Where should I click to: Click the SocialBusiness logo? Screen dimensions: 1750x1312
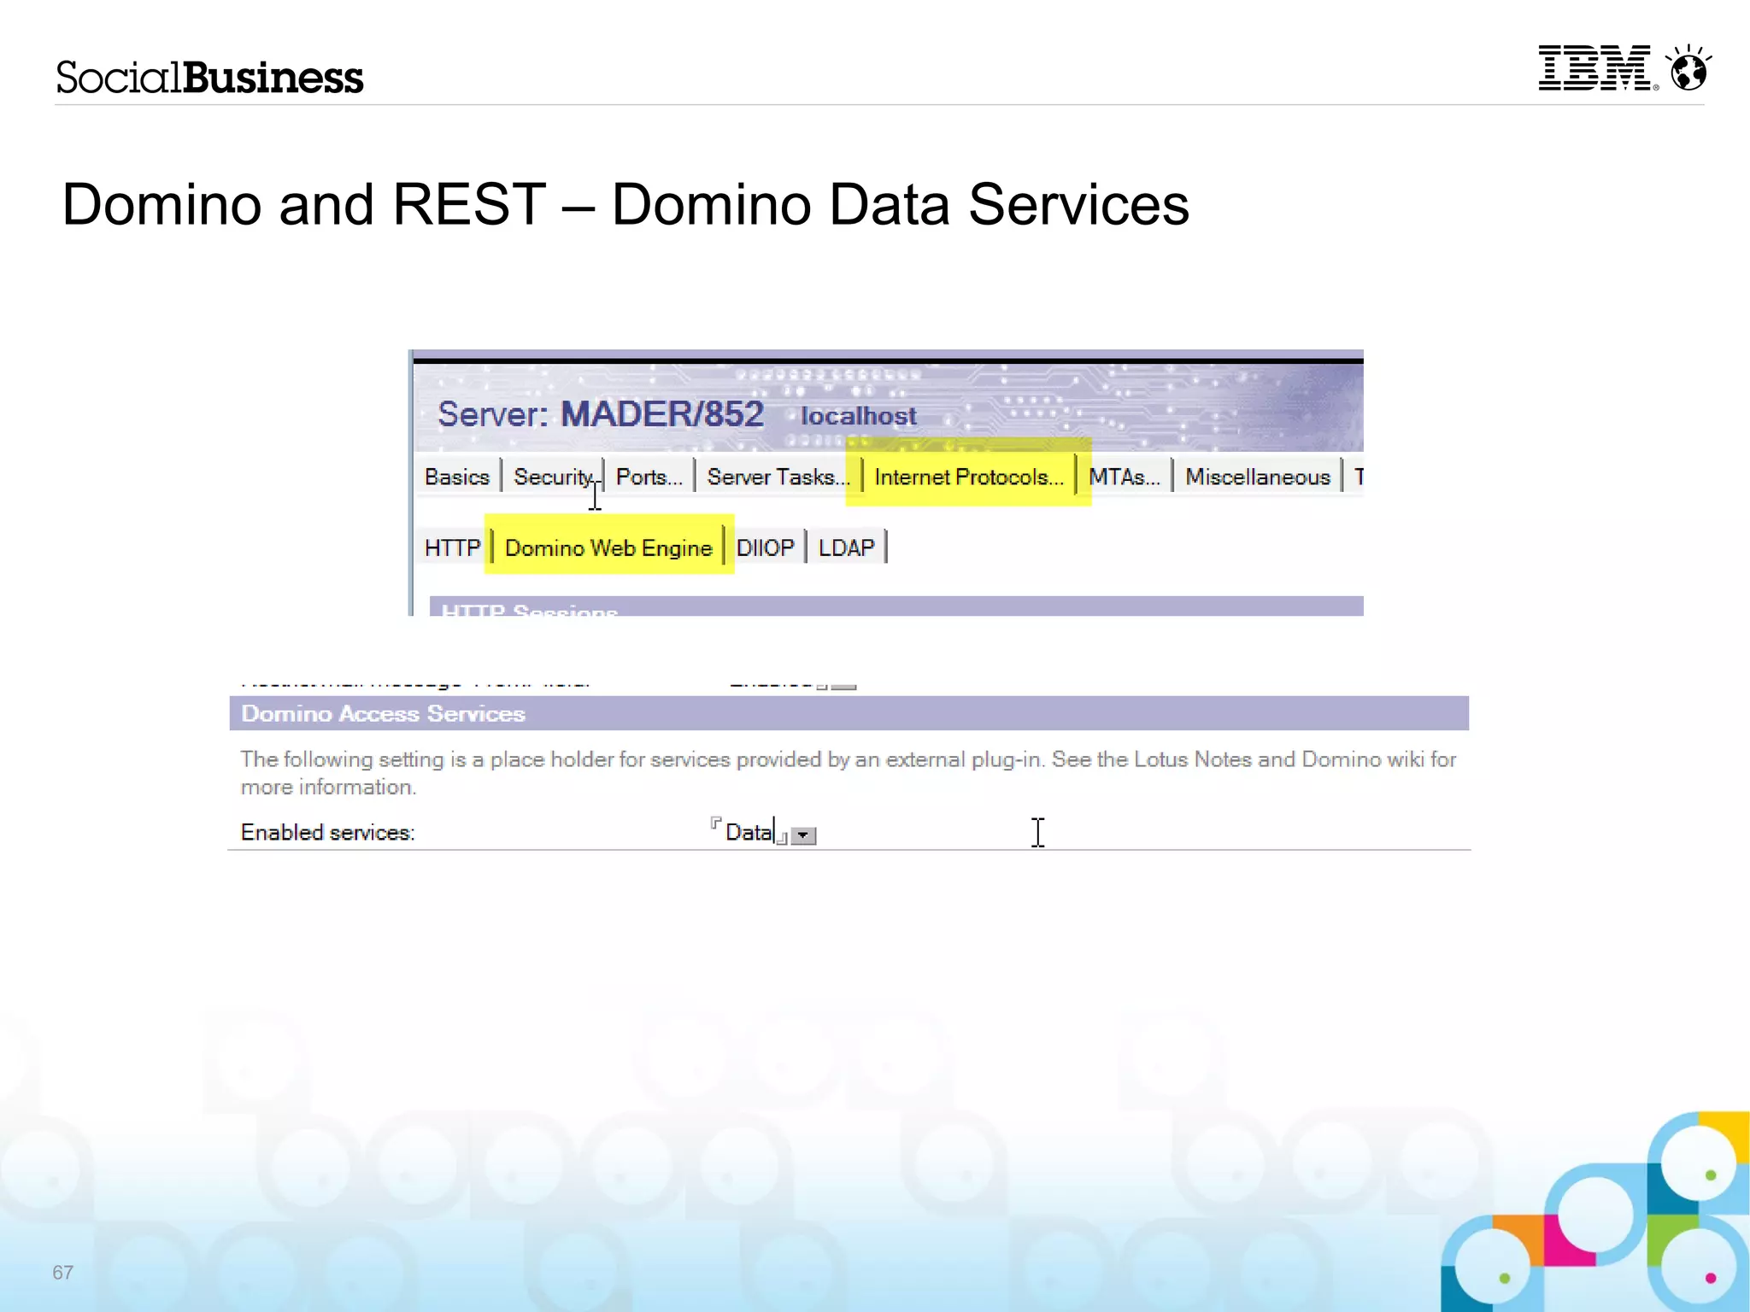pos(210,77)
